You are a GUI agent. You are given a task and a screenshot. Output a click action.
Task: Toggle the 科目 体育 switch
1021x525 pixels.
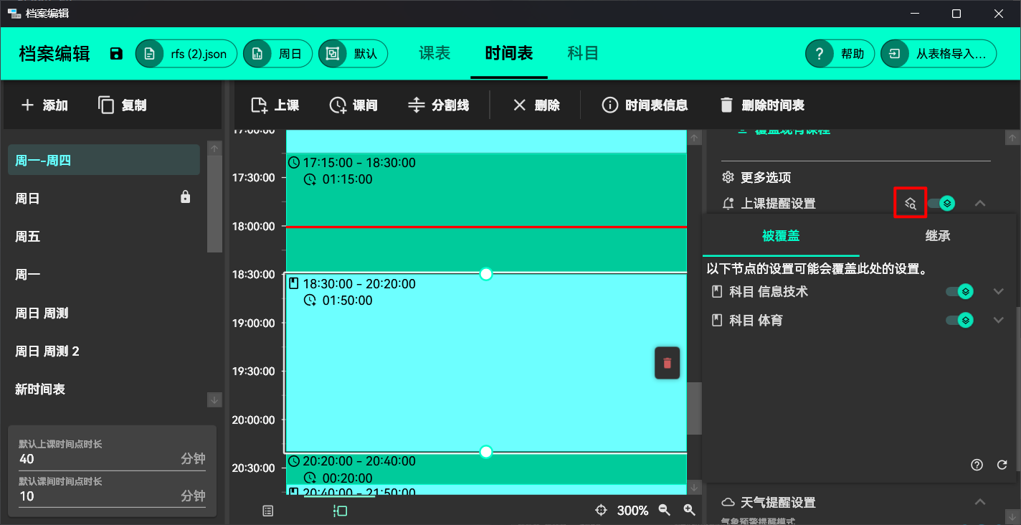click(x=959, y=321)
